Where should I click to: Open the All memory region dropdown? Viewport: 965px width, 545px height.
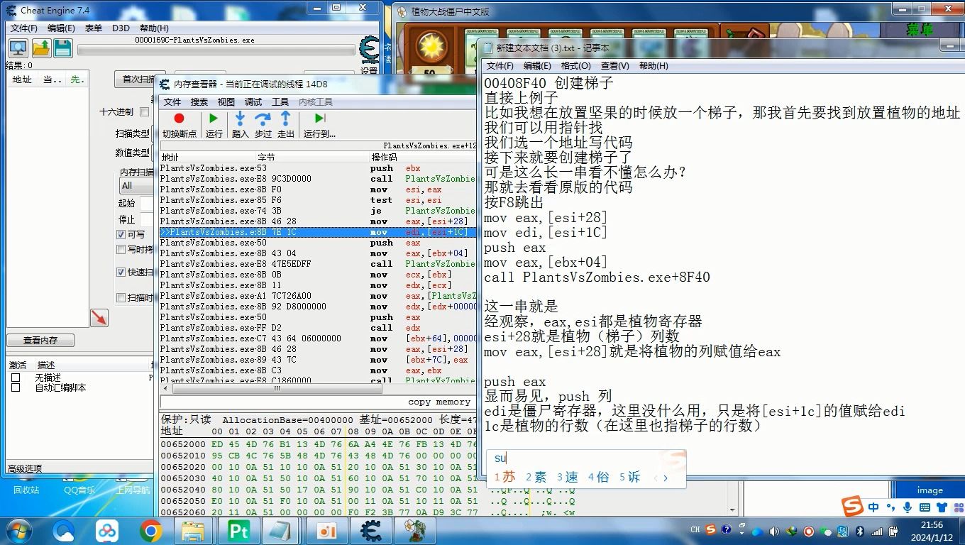pos(136,186)
